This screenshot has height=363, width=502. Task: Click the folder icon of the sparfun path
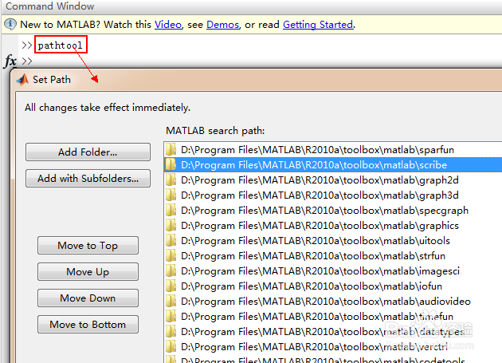171,150
